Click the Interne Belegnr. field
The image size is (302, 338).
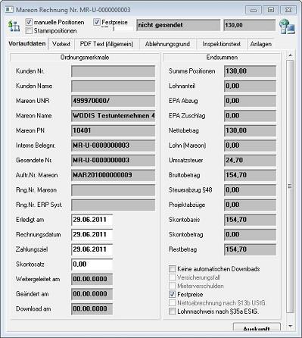tap(113, 146)
